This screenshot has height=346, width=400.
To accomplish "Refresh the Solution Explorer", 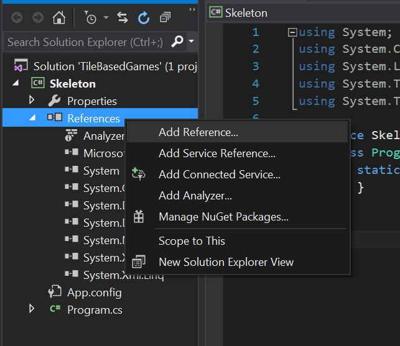I will pyautogui.click(x=144, y=17).
